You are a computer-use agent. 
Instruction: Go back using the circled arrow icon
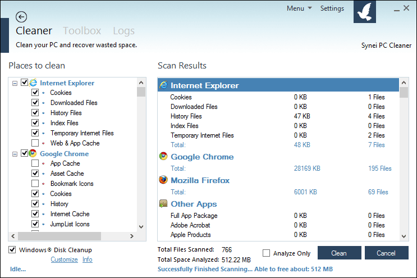coord(21,17)
